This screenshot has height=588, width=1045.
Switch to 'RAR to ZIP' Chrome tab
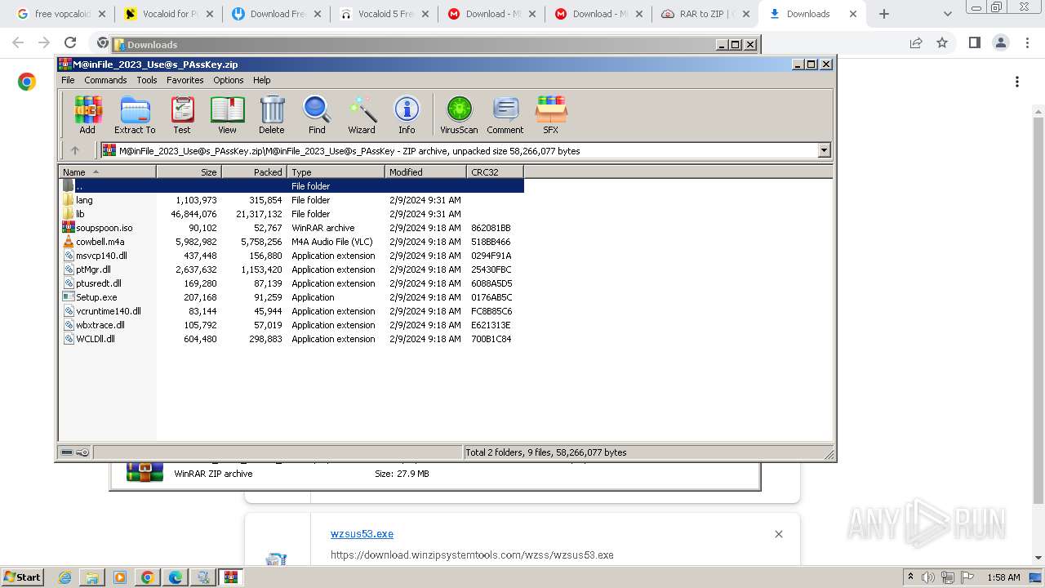tap(705, 14)
